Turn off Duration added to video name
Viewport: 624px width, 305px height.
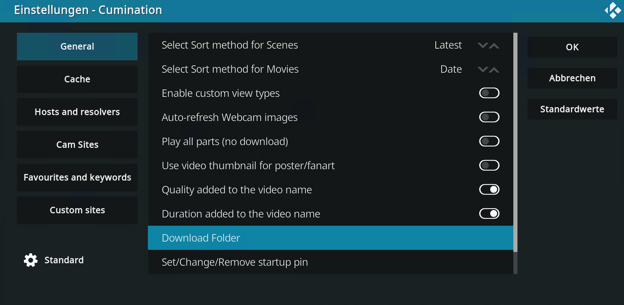(x=489, y=214)
